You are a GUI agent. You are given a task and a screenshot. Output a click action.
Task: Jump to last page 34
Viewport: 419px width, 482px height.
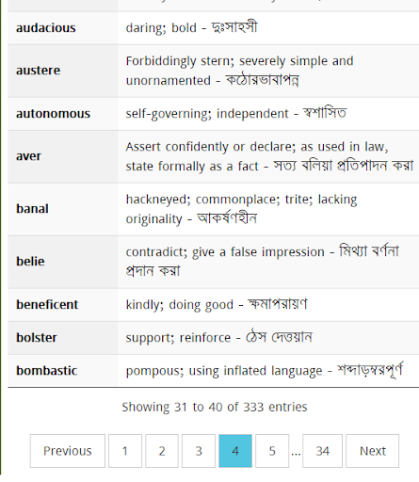click(x=322, y=451)
